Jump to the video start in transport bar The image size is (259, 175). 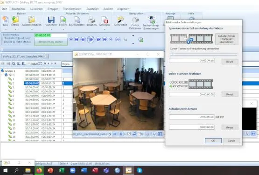71,39
